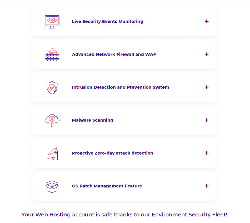
Task: Open the Live Security Events Monitoring title
Action: point(108,21)
